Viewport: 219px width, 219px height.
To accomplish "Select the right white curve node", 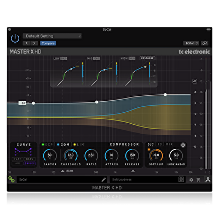I will (165, 95).
